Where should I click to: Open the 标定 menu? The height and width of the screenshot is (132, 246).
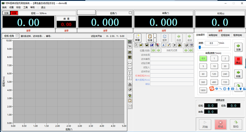tap(19, 7)
